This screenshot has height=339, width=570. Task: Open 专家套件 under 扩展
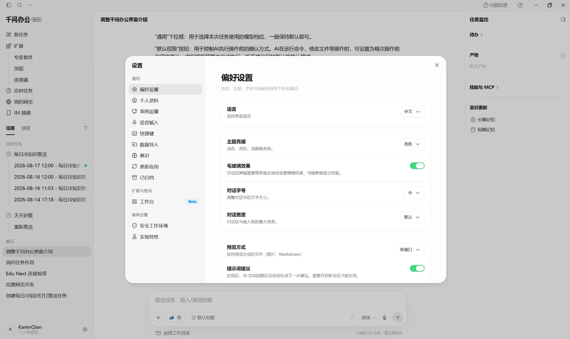coord(23,57)
